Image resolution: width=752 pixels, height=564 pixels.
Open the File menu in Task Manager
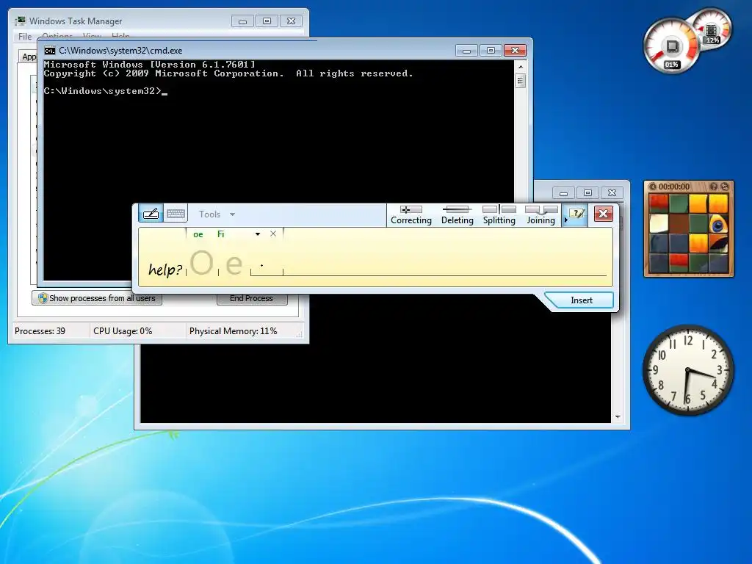click(x=25, y=37)
